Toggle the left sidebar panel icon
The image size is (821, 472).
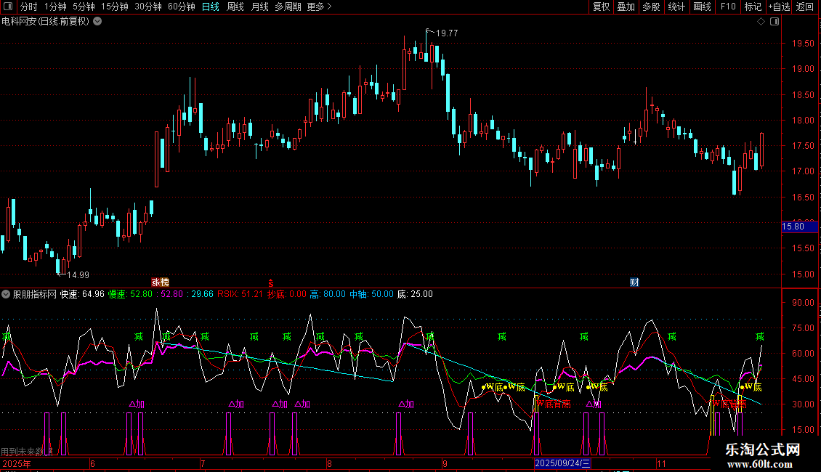click(x=7, y=7)
